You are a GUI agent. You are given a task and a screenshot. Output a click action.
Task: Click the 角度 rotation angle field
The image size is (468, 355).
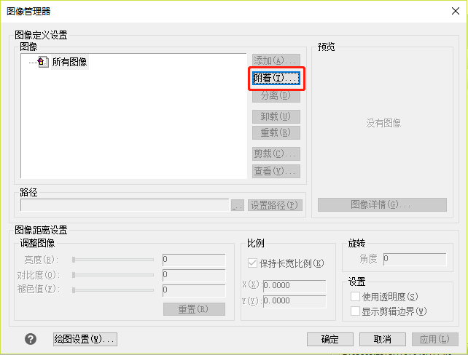[415, 259]
